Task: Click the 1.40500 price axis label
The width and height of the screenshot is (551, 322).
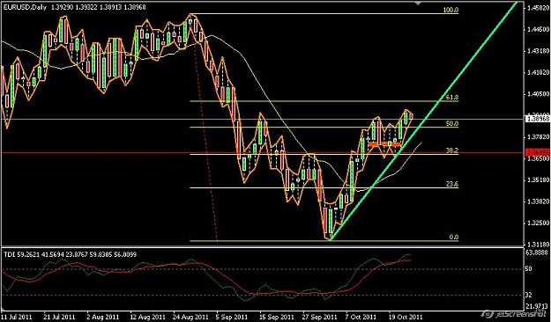Action: [539, 94]
